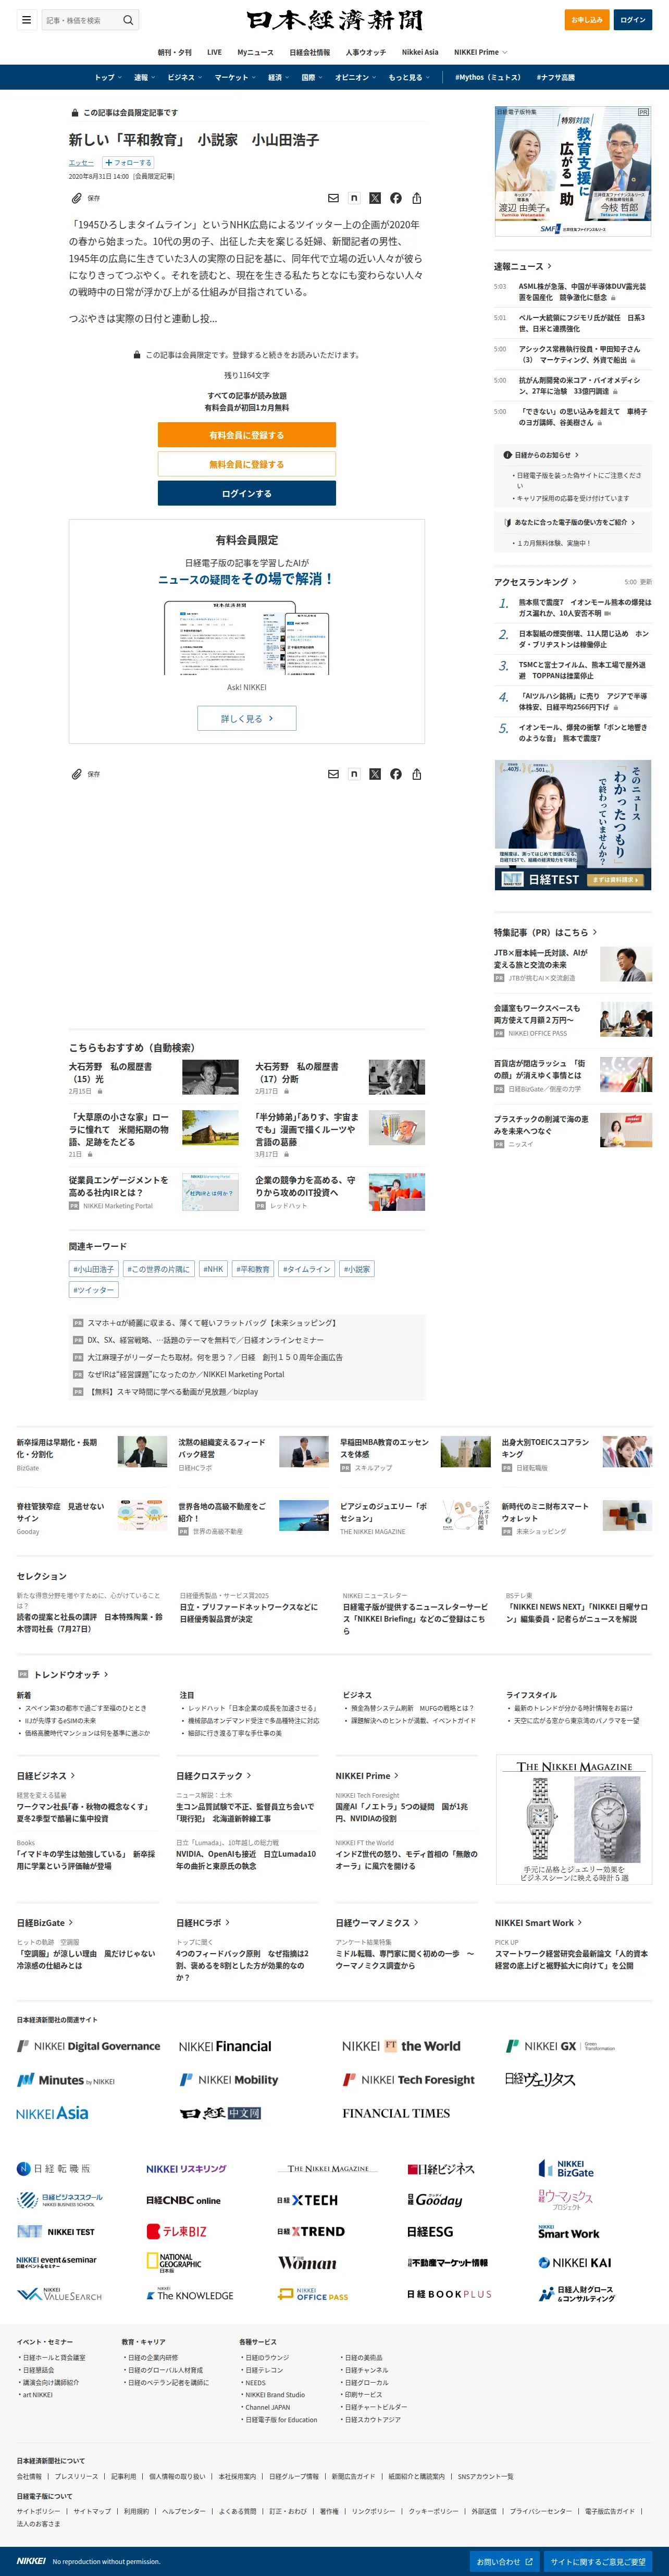The image size is (669, 2576).
Task: Open the アクセスランキング section heading
Action: (535, 582)
